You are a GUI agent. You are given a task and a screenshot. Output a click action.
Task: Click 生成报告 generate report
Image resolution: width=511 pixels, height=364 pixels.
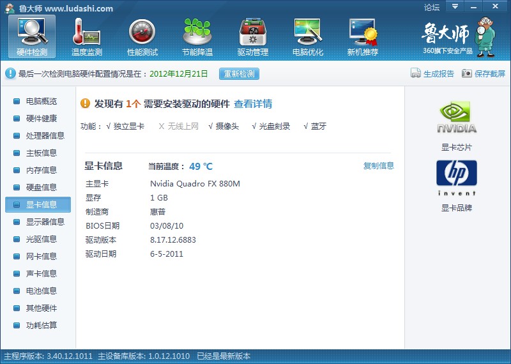point(432,73)
